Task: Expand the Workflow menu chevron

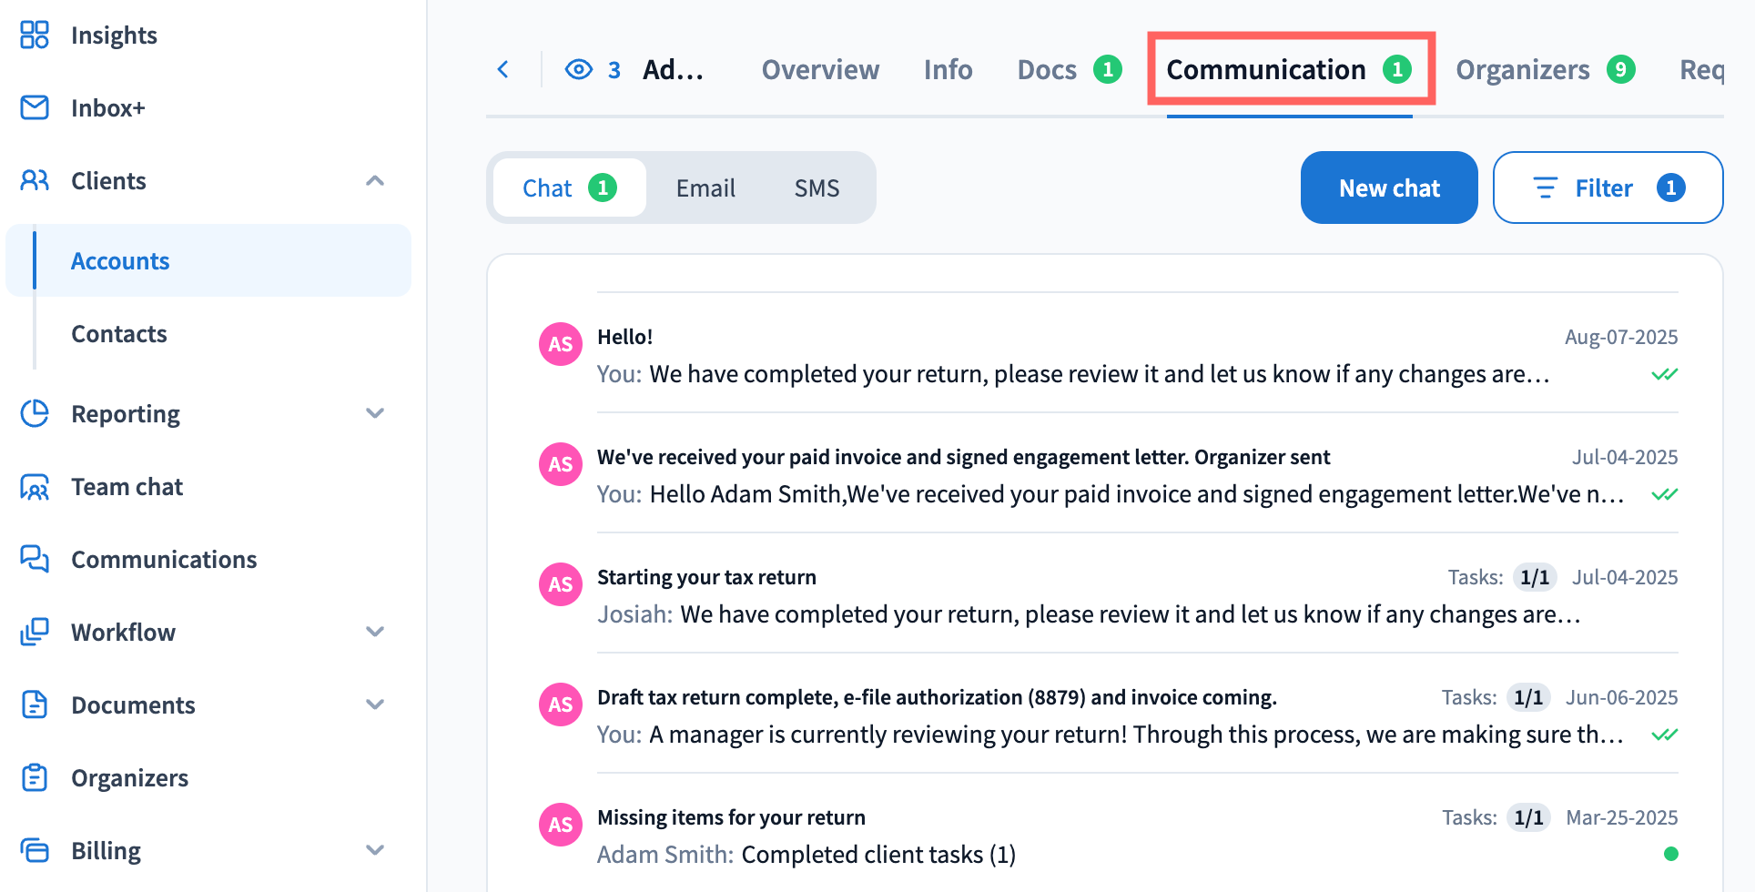Action: 375,632
